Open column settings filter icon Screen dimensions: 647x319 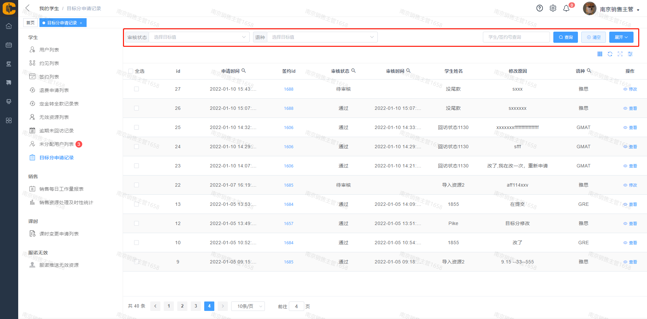(630, 54)
